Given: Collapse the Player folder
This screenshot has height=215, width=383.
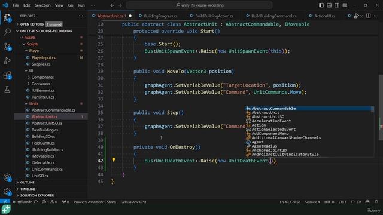Looking at the screenshot, I should click(x=35, y=51).
